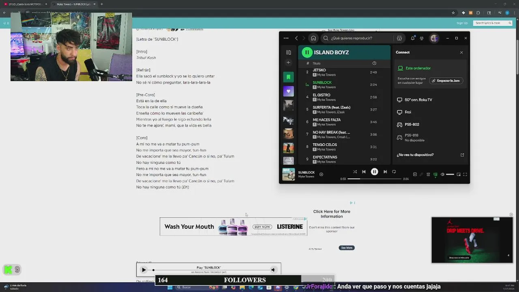The width and height of the screenshot is (519, 292).
Task: Open the Browse icon in search bar
Action: [x=399, y=38]
